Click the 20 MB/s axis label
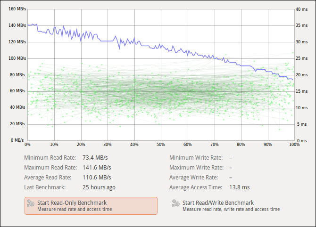 click(17, 124)
